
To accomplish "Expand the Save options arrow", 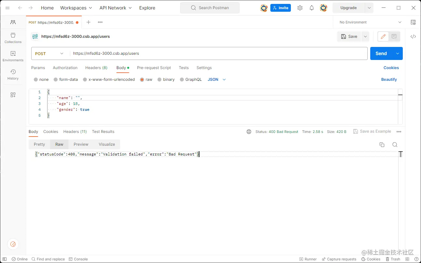I will click(365, 37).
